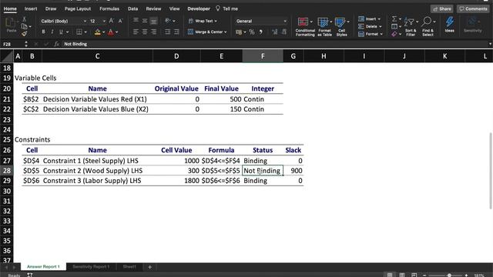Click the fill color highlighter swatch
The width and height of the screenshot is (493, 277).
click(98, 32)
